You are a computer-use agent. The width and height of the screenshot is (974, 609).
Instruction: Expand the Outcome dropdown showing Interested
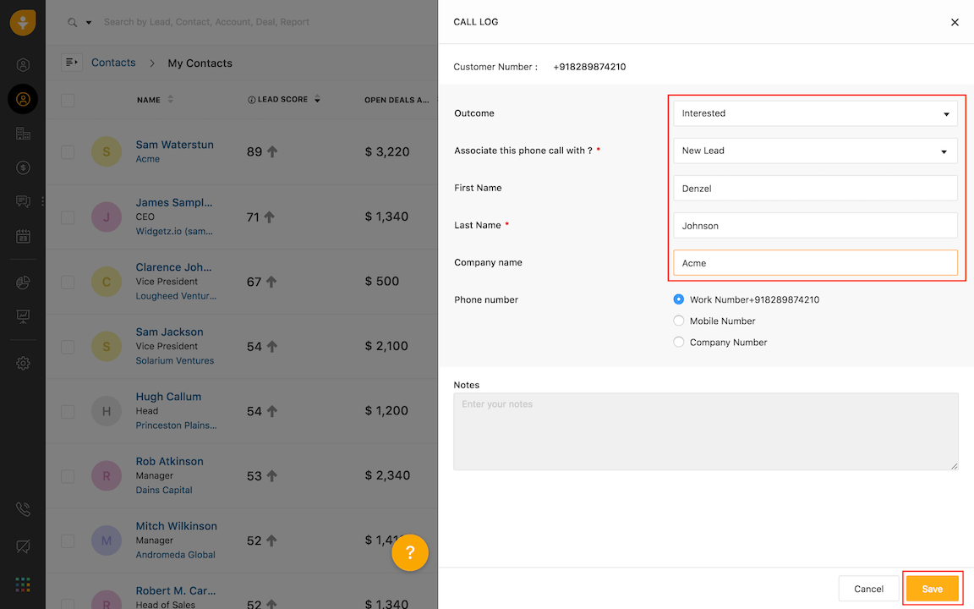(x=815, y=113)
